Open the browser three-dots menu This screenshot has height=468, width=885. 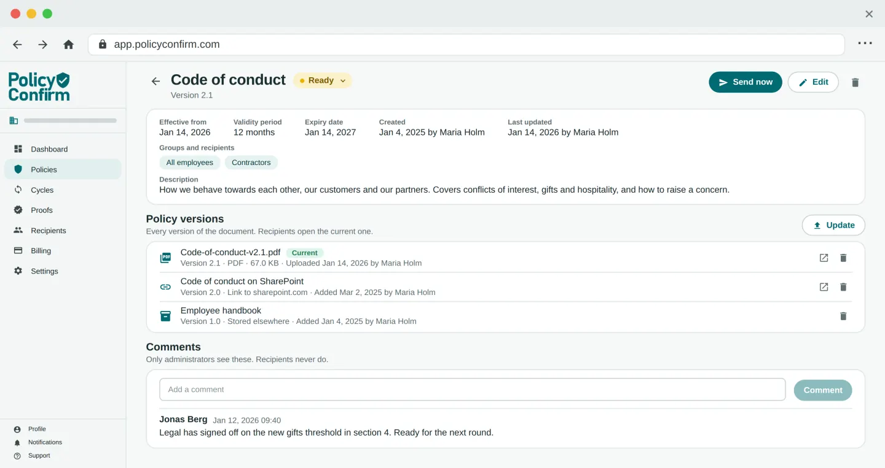click(x=865, y=44)
